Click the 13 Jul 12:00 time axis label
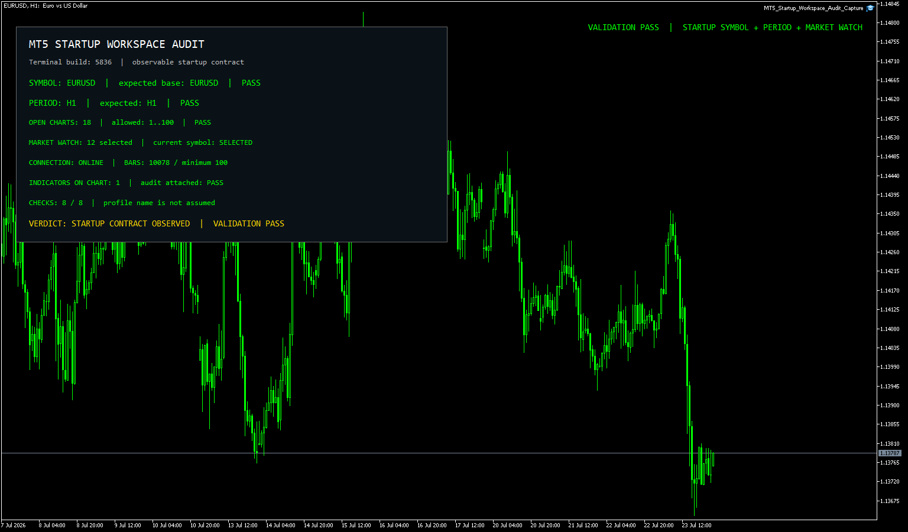Screen dimensions: 908x532 (x=243, y=525)
